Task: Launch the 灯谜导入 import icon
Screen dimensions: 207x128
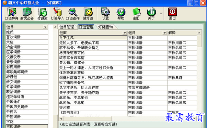Action: 57,14
